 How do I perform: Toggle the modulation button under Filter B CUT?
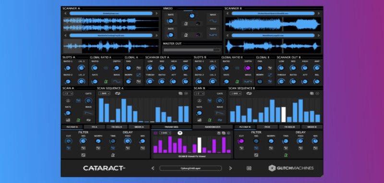click(x=241, y=148)
